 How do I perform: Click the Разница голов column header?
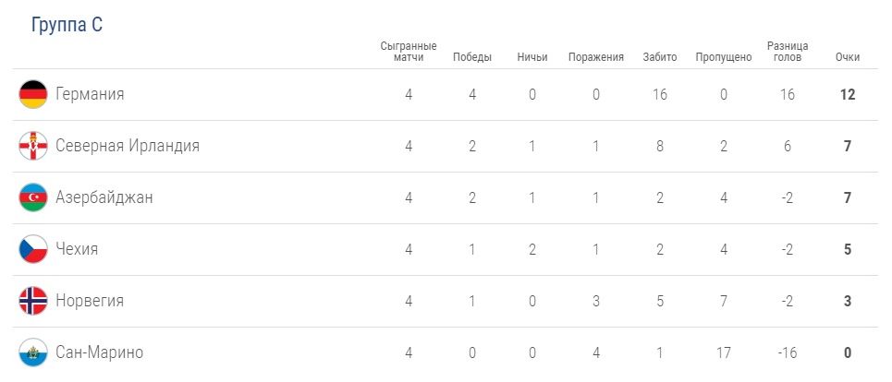(788, 52)
